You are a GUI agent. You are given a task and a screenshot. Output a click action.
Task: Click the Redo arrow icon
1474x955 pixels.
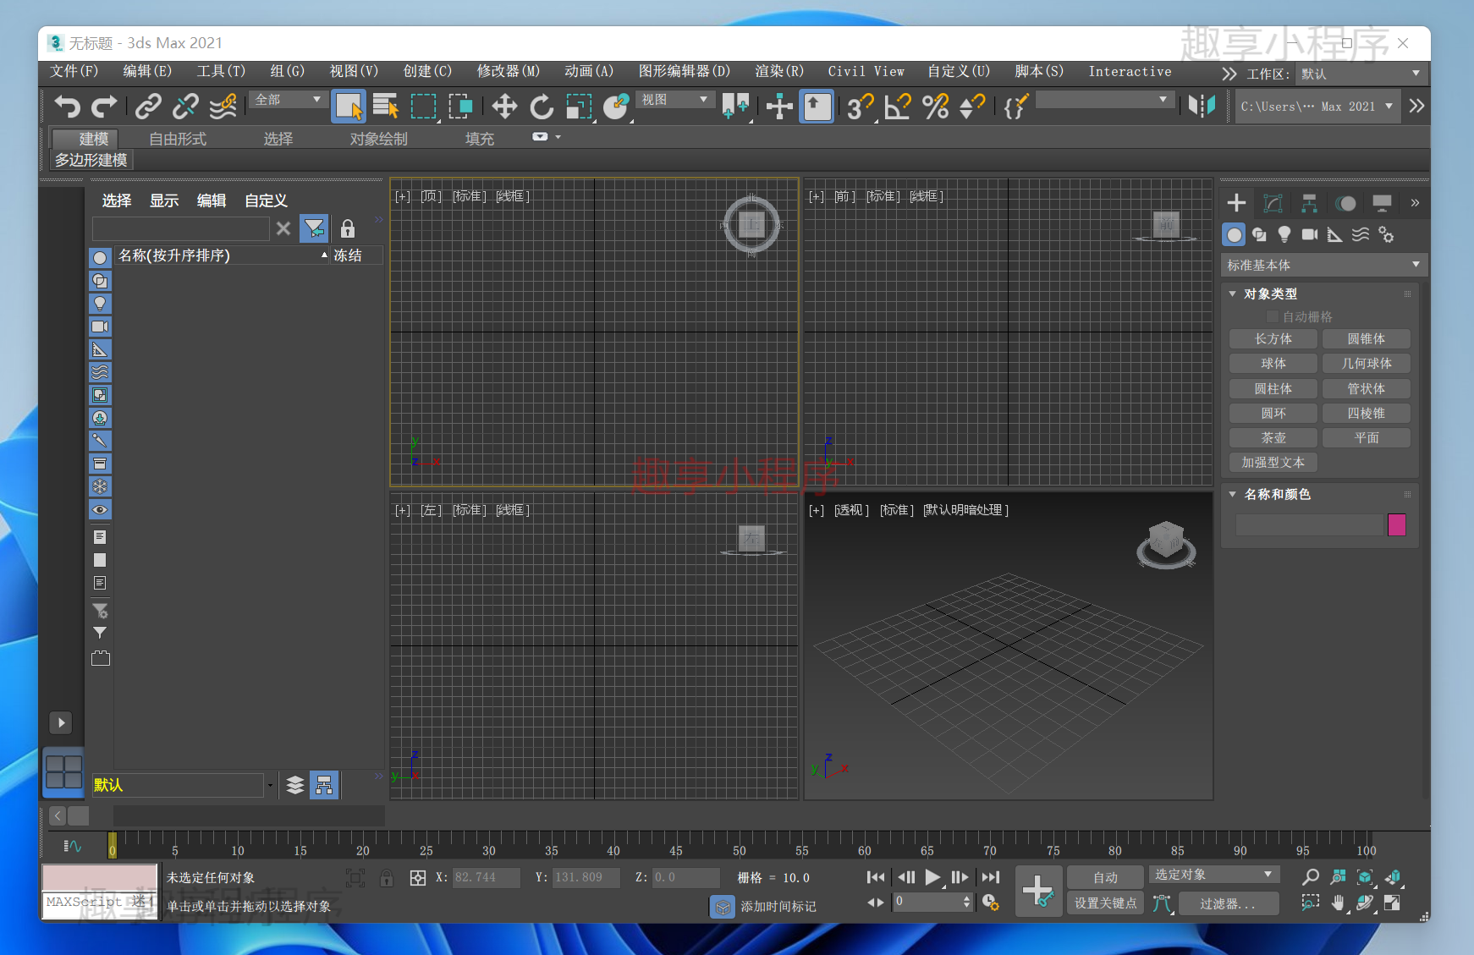(104, 107)
